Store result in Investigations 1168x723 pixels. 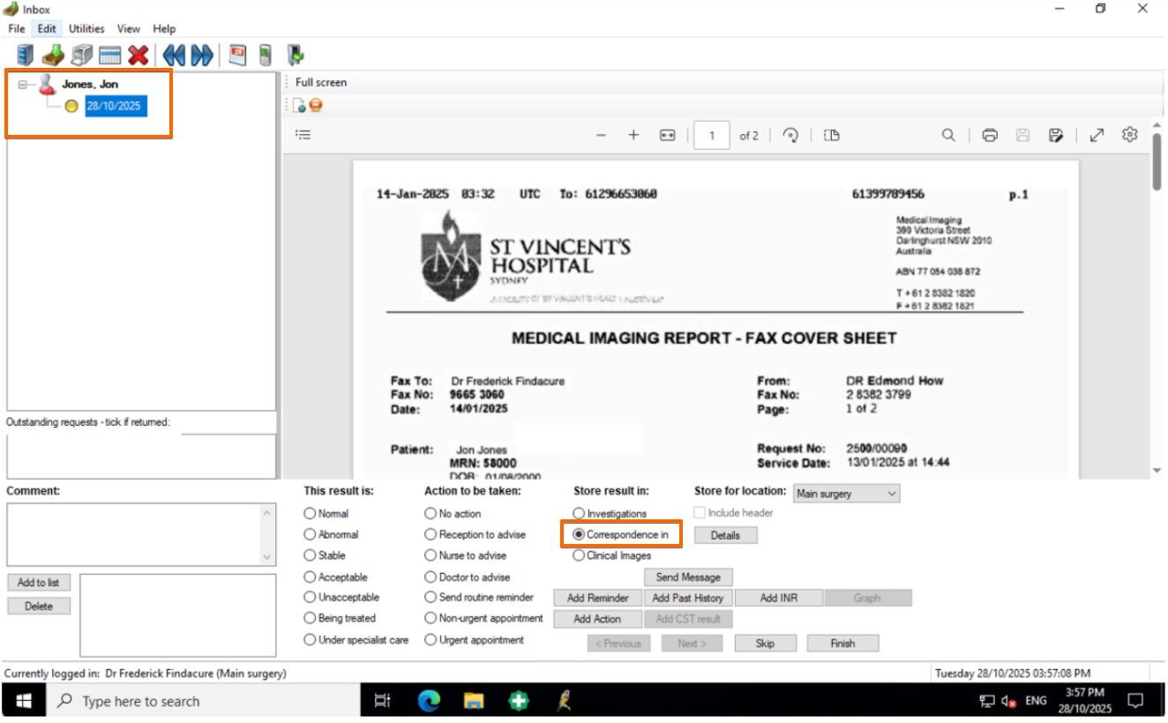(x=579, y=513)
